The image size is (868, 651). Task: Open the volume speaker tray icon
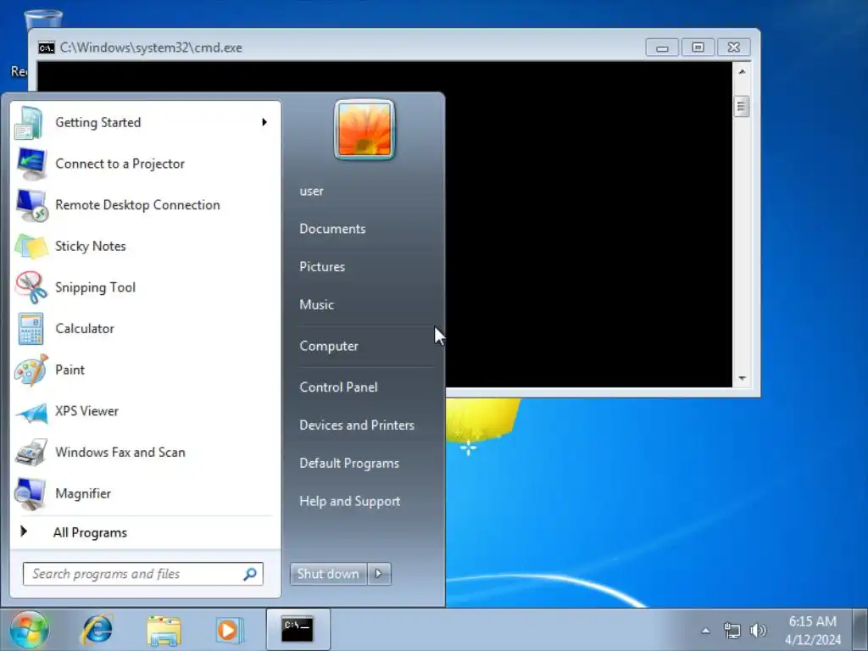(758, 630)
